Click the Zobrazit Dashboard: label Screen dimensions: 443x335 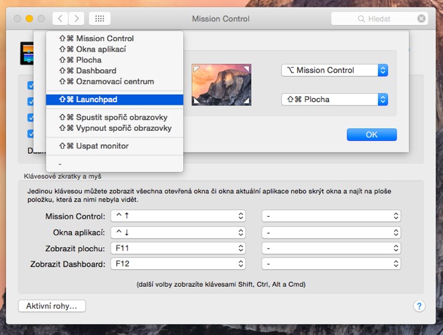68,264
